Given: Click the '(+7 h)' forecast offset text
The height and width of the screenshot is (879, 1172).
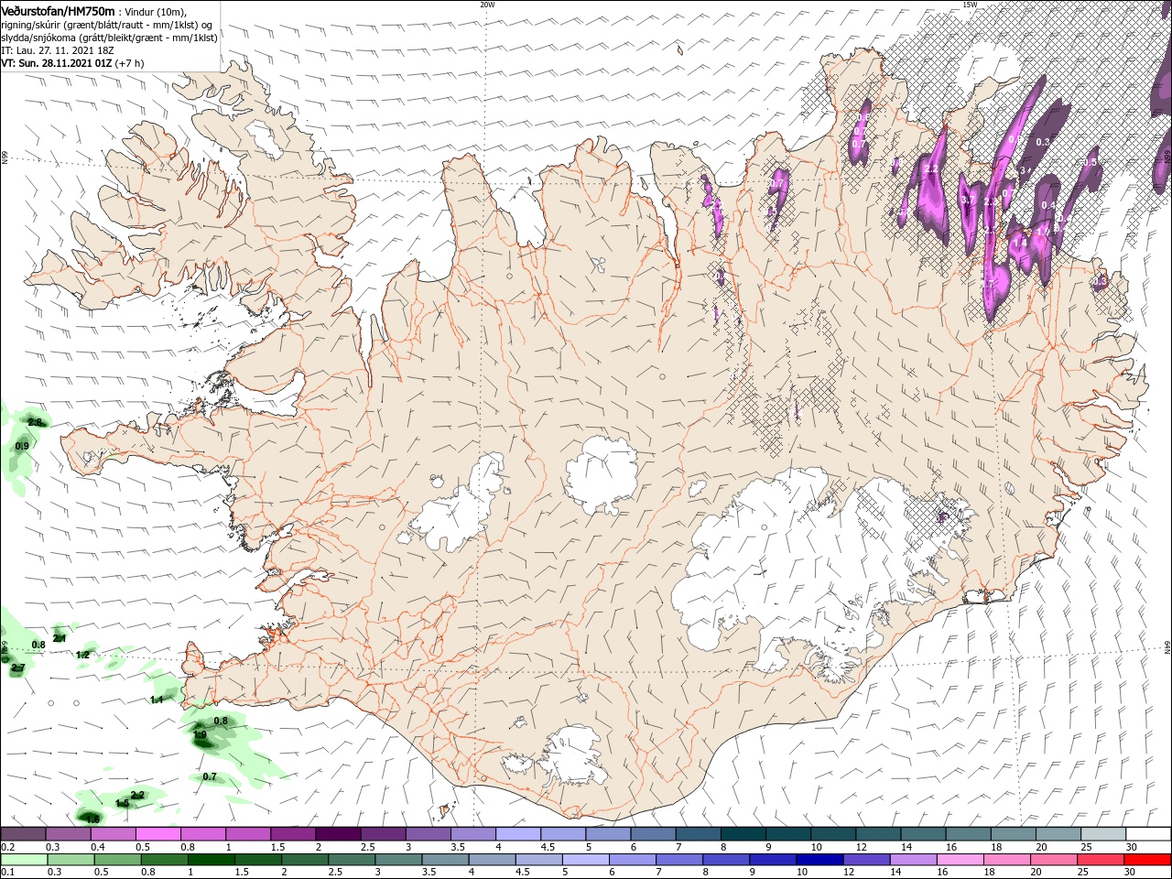Looking at the screenshot, I should click(130, 63).
